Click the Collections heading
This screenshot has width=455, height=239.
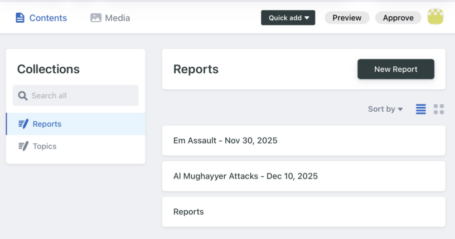(48, 69)
